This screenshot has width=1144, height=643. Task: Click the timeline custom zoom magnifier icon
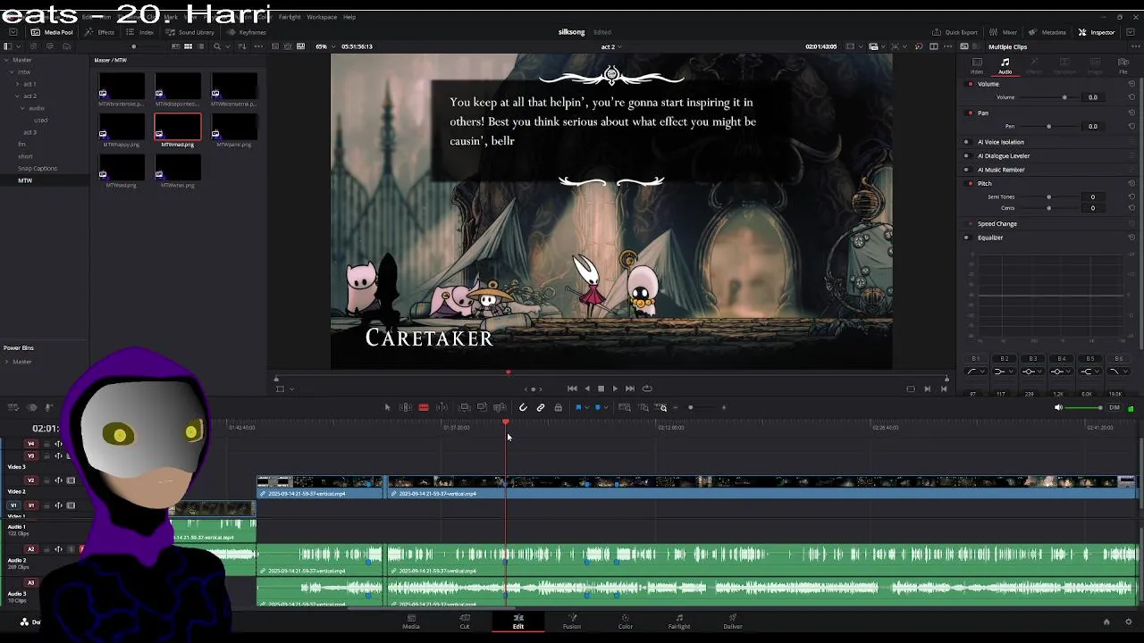[x=662, y=407]
